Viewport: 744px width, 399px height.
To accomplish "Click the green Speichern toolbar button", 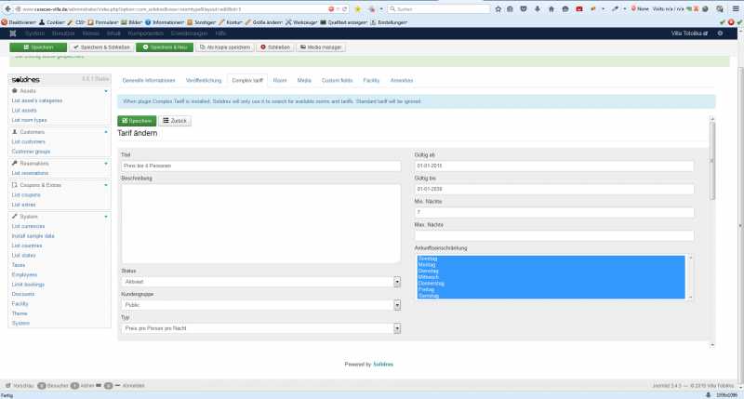I will (33, 47).
